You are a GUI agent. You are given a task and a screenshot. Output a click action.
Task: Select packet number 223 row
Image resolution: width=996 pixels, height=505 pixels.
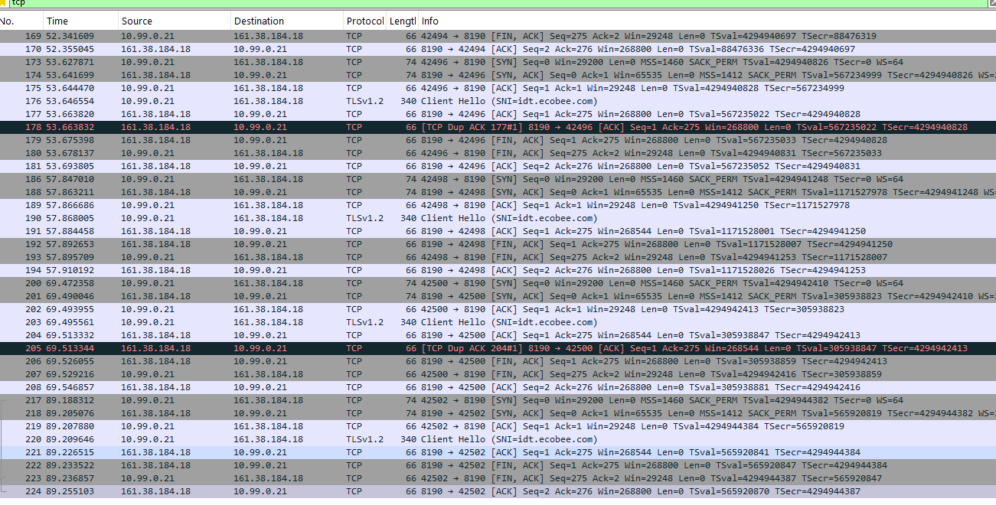coord(498,478)
